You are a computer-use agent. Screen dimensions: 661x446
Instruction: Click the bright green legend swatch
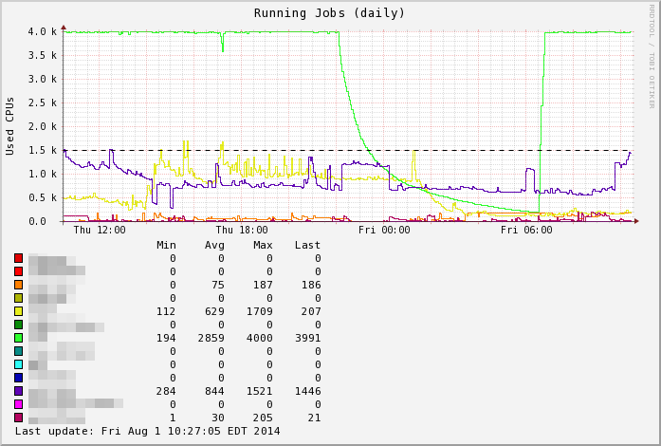point(19,338)
